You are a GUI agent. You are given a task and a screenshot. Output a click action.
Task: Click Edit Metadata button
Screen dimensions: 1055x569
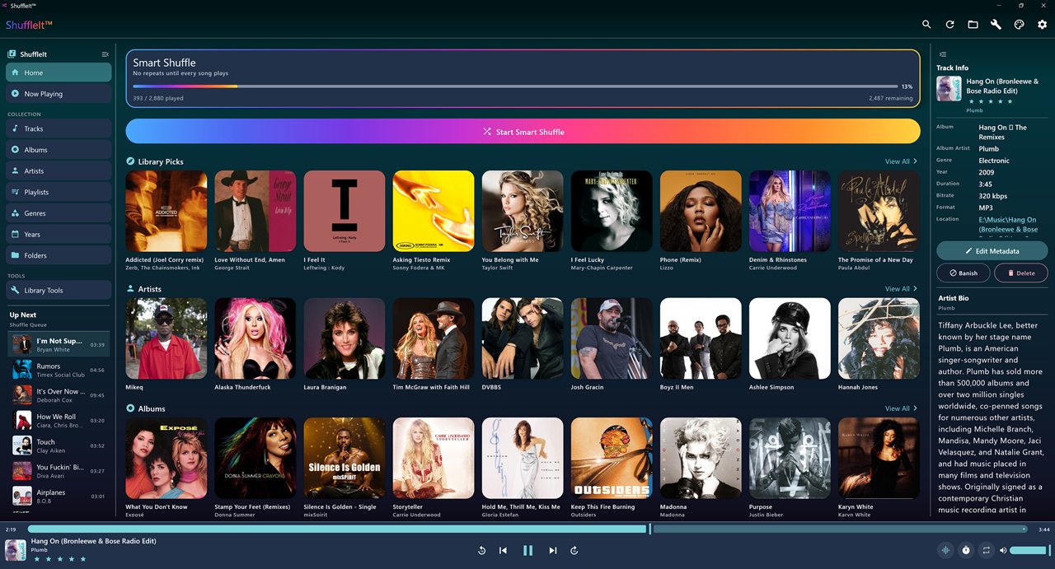pyautogui.click(x=992, y=250)
